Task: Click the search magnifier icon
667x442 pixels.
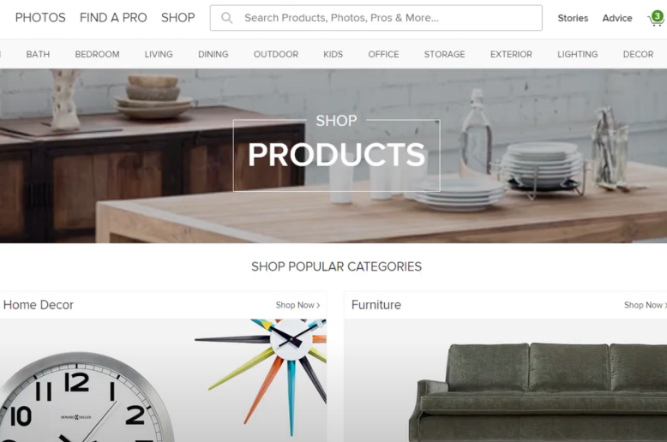Action: pos(226,18)
